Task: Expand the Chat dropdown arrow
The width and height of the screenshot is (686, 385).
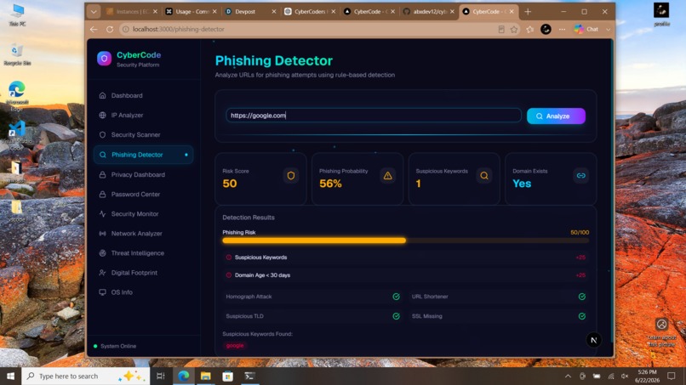Action: coord(609,29)
